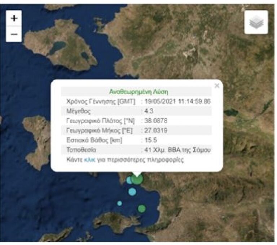Zoom in with the plus button
The image size is (277, 245).
click(14, 18)
